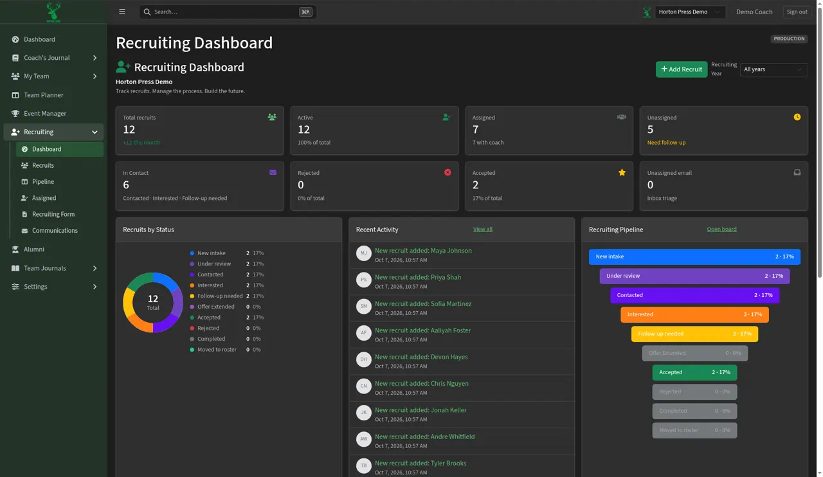This screenshot has height=477, width=823.
Task: Click Open board in Recruiting Pipeline
Action: coord(722,229)
